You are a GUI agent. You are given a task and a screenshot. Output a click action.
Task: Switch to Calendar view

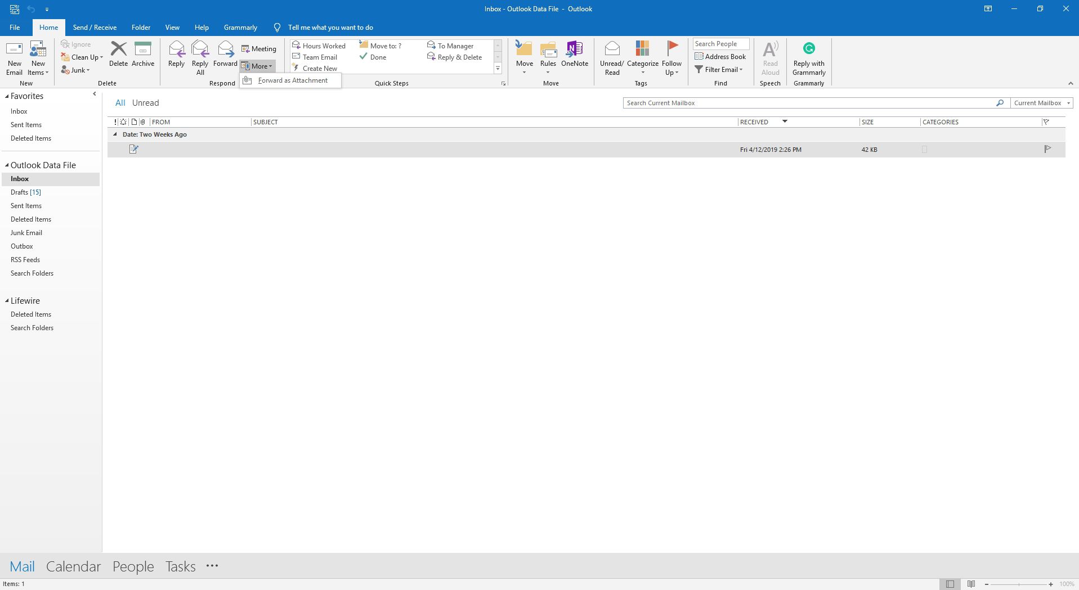[74, 566]
